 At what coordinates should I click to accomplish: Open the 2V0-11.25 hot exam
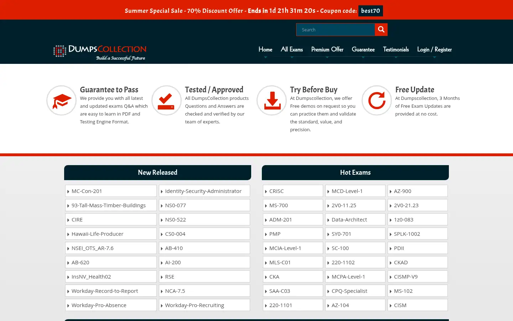coord(355,205)
